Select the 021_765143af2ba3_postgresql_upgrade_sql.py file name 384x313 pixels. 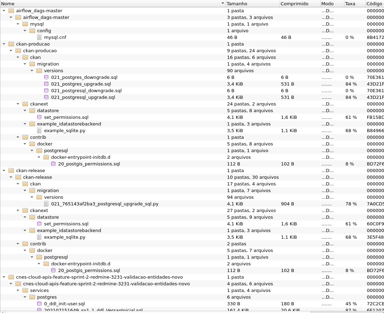pos(105,204)
